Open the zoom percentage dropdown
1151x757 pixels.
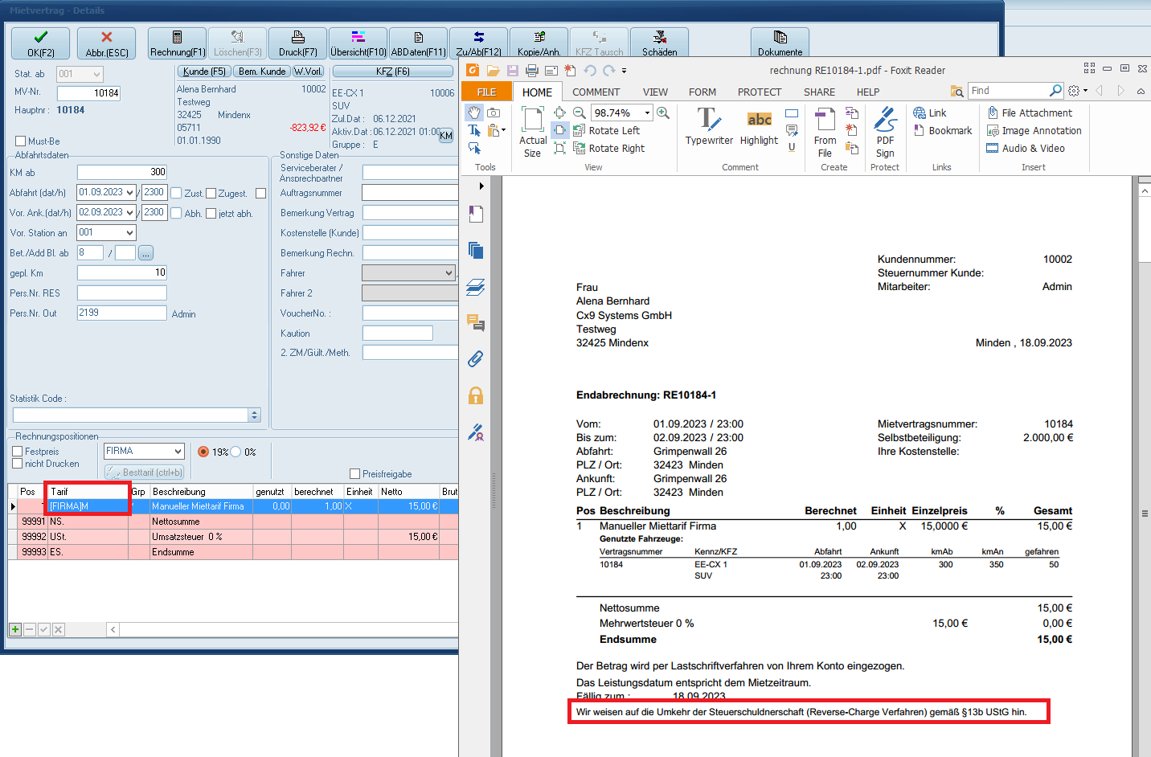(647, 113)
